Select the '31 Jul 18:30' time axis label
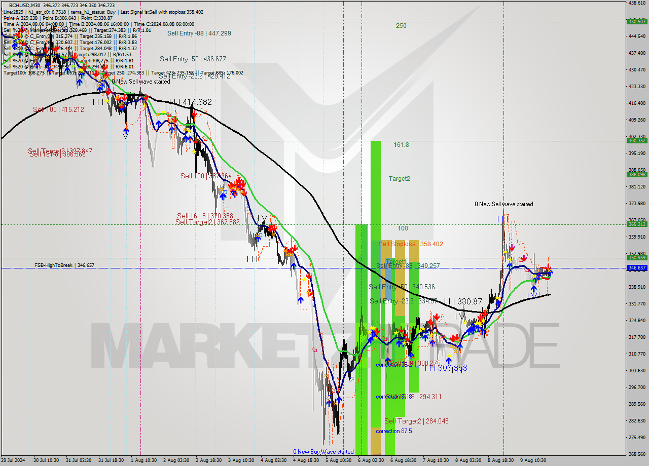The height and width of the screenshot is (466, 649). [111, 460]
